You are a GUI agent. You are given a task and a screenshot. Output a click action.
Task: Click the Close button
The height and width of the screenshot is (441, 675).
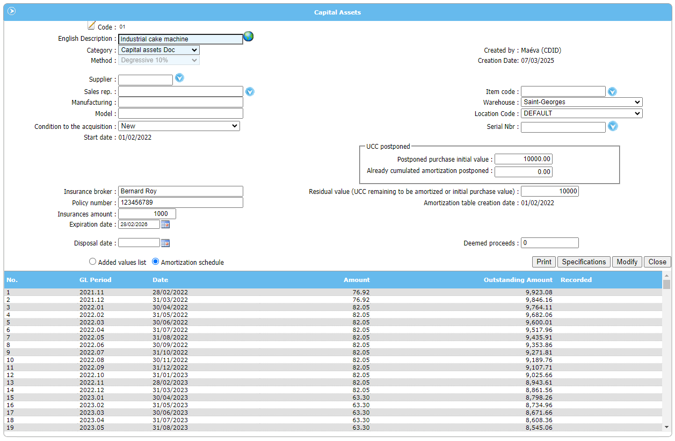click(657, 262)
